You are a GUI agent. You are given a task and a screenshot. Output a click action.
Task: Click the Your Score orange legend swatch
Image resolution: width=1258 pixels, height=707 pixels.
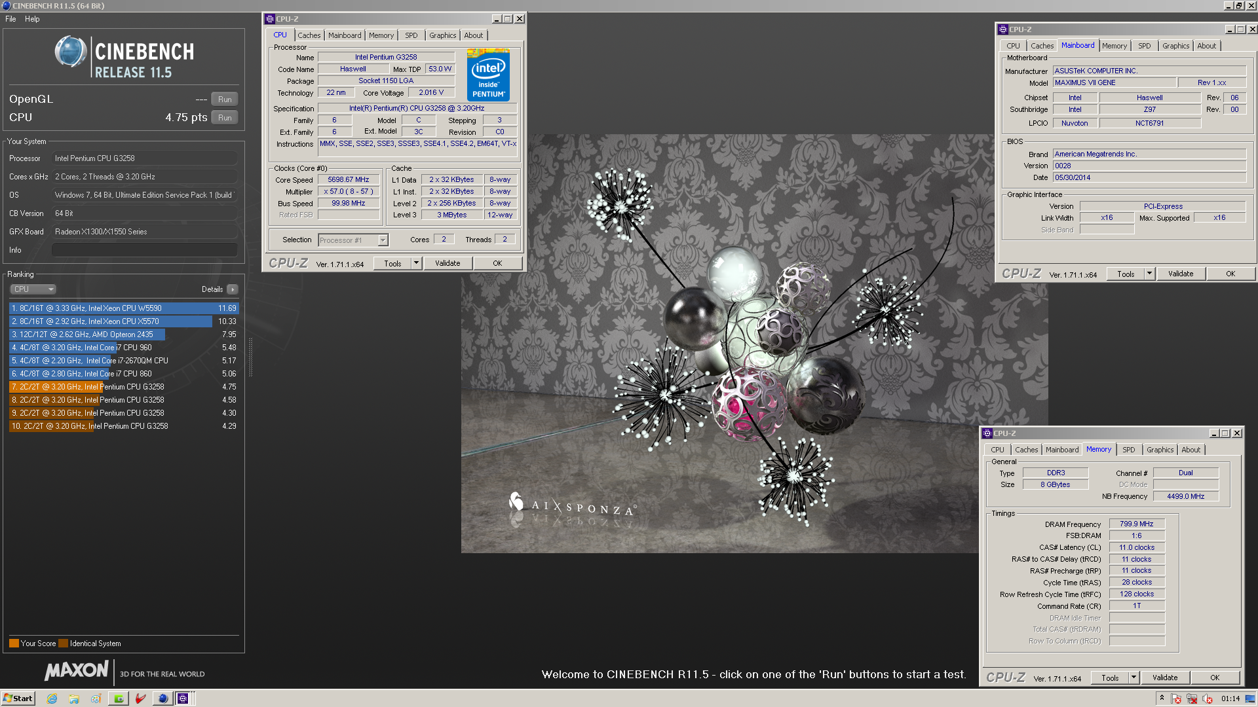click(x=14, y=644)
